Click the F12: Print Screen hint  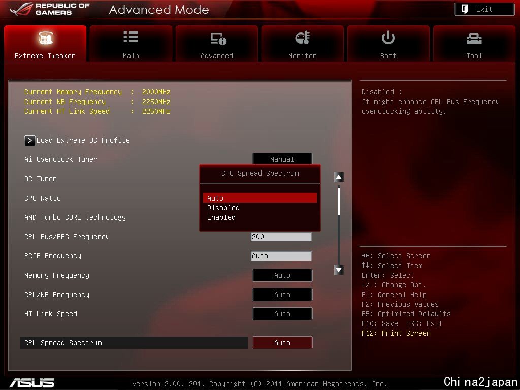[396, 333]
